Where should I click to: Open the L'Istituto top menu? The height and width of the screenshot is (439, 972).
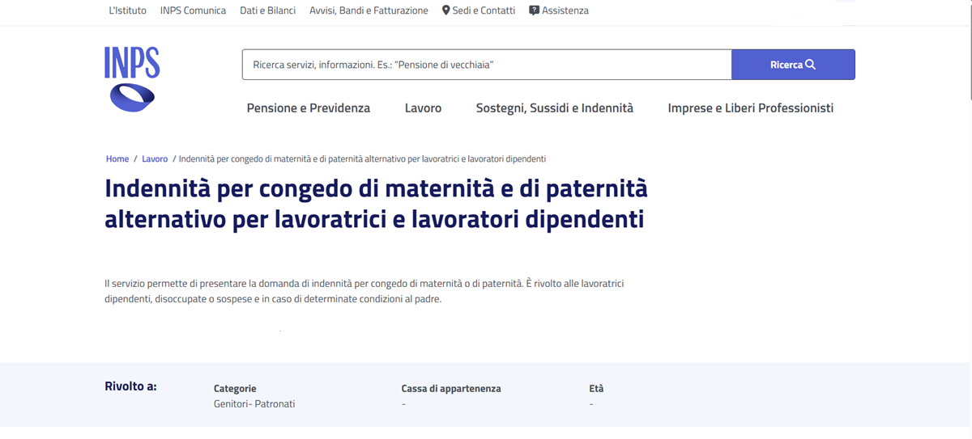point(128,11)
